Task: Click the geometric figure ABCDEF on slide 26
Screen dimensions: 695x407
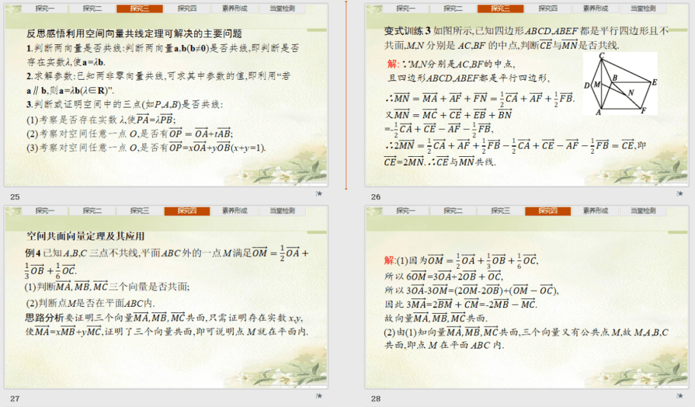Action: [x=620, y=84]
